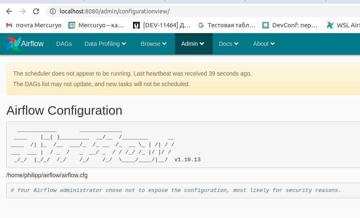Viewport: 360px width, 218px height.
Task: Click the '[DEV-11464]' bookmark icon
Action: pyautogui.click(x=136, y=25)
